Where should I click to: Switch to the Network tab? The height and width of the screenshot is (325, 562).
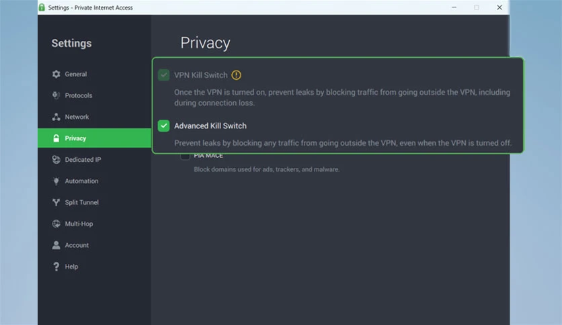click(94, 117)
